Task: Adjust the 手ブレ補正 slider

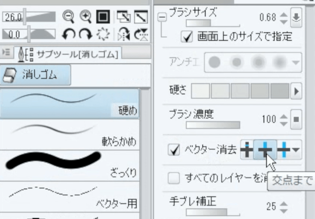Action: tap(213, 212)
